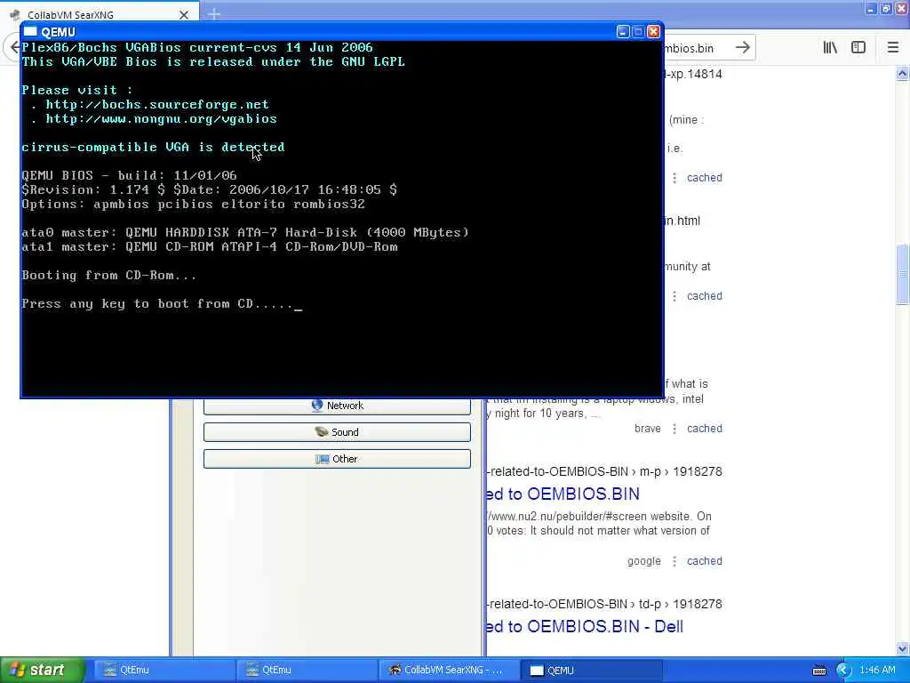This screenshot has height=683, width=910.
Task: Open the cached link next to google
Action: point(705,561)
